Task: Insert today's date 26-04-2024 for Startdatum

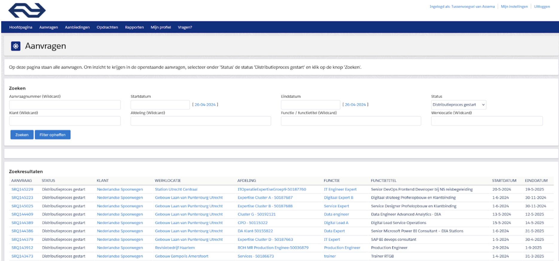Action: coord(205,105)
